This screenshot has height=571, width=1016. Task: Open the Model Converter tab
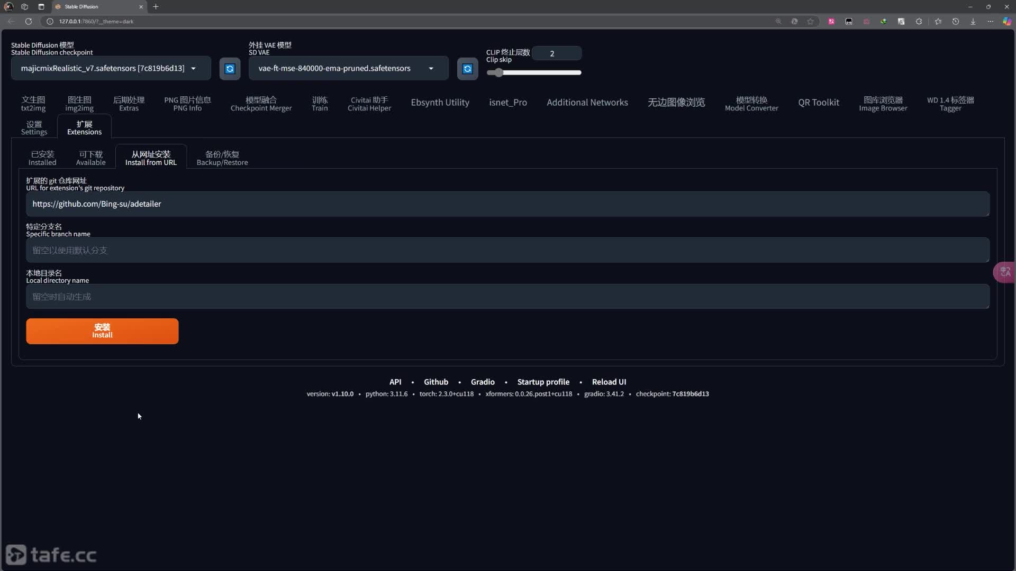pyautogui.click(x=751, y=104)
